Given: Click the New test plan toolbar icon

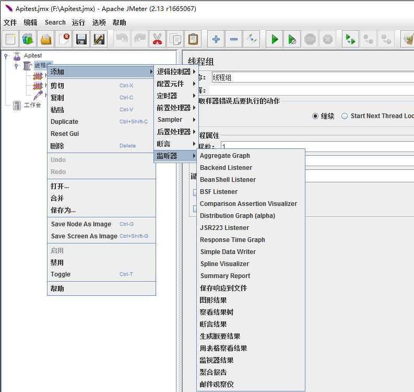Looking at the screenshot, I should pos(10,39).
